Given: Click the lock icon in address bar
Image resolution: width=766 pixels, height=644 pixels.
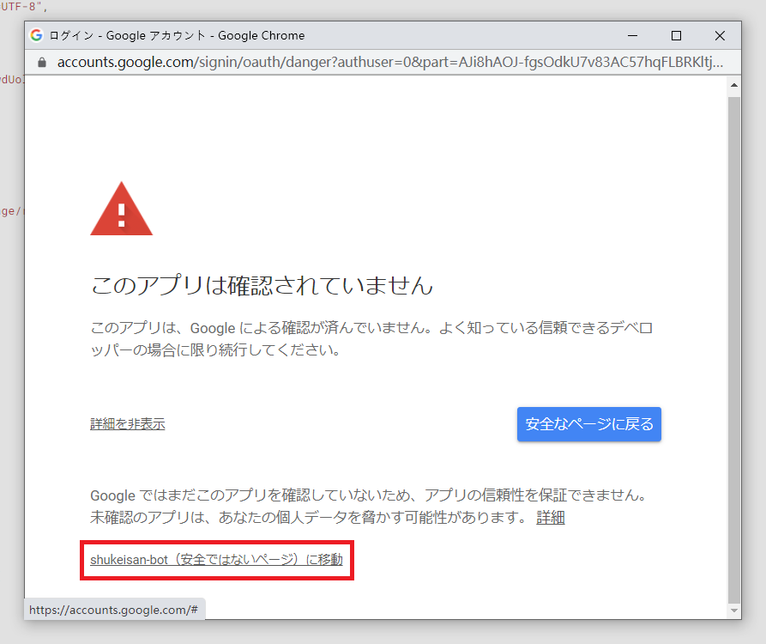Looking at the screenshot, I should 42,62.
